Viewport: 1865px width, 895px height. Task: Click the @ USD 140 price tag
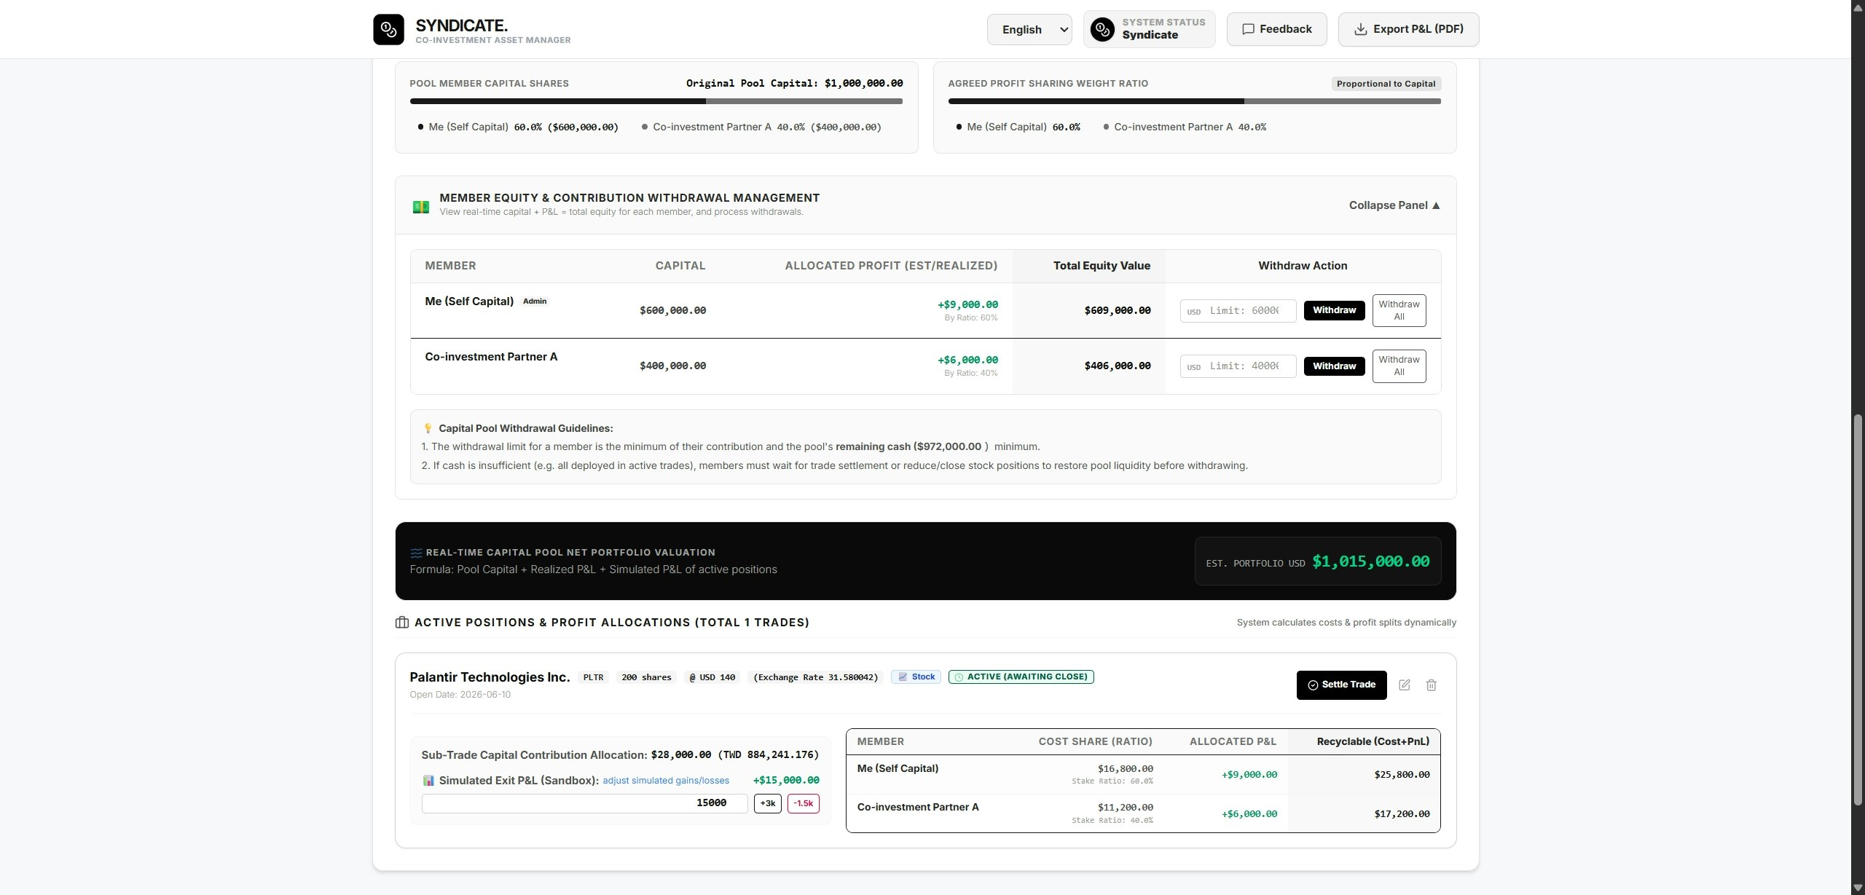pos(712,677)
